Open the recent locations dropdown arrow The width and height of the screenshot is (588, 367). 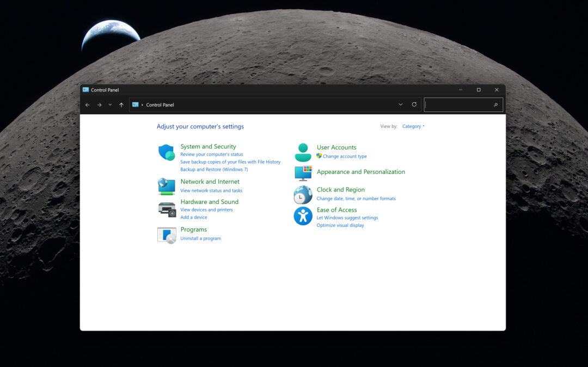coord(110,105)
